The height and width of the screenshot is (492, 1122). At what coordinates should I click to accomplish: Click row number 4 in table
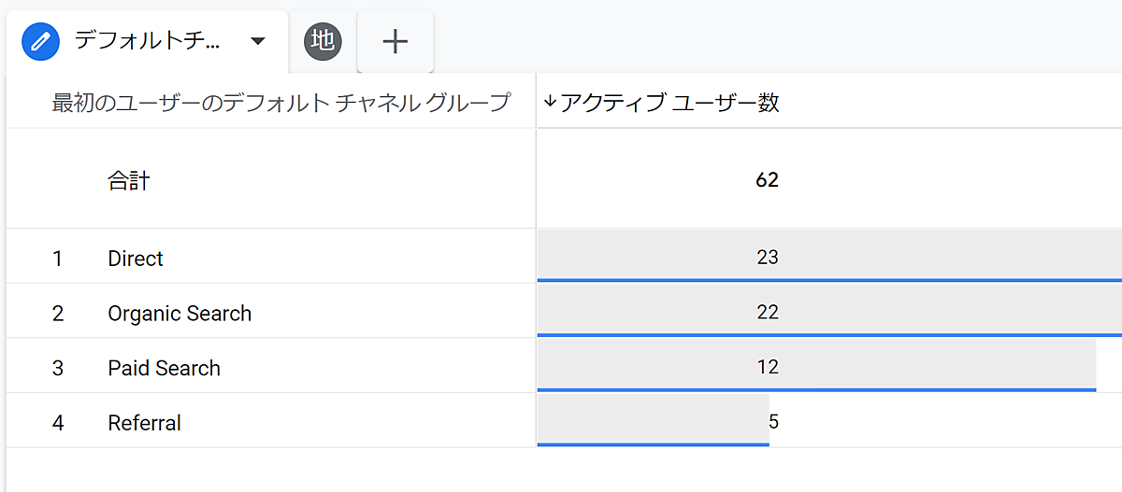tap(58, 423)
